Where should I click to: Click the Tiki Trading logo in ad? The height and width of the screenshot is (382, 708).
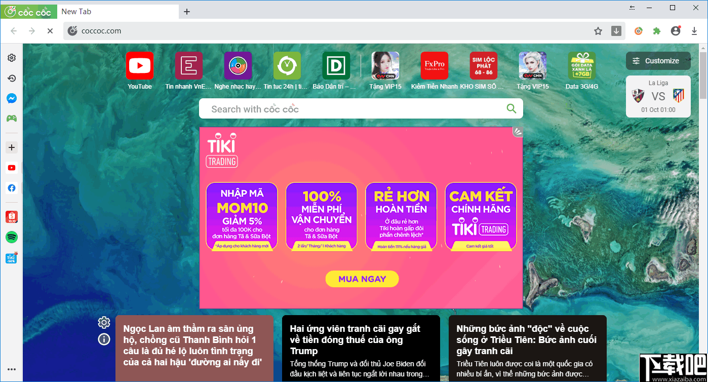[x=222, y=150]
